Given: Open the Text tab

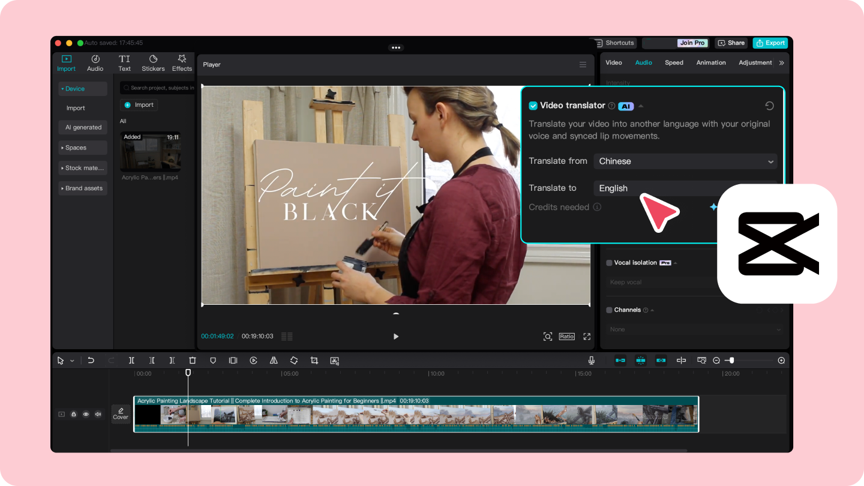Looking at the screenshot, I should coord(124,63).
